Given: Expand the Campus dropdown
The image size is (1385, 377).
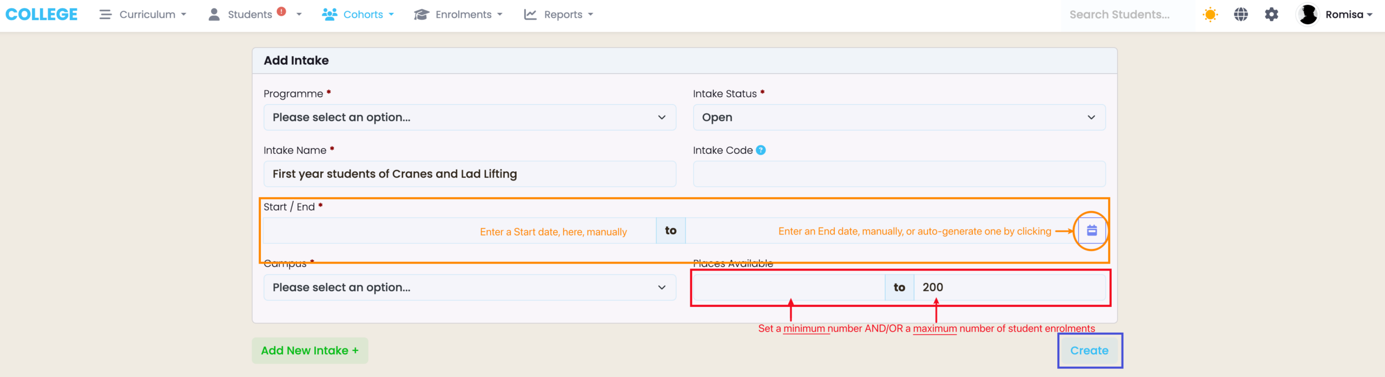Looking at the screenshot, I should click(469, 287).
